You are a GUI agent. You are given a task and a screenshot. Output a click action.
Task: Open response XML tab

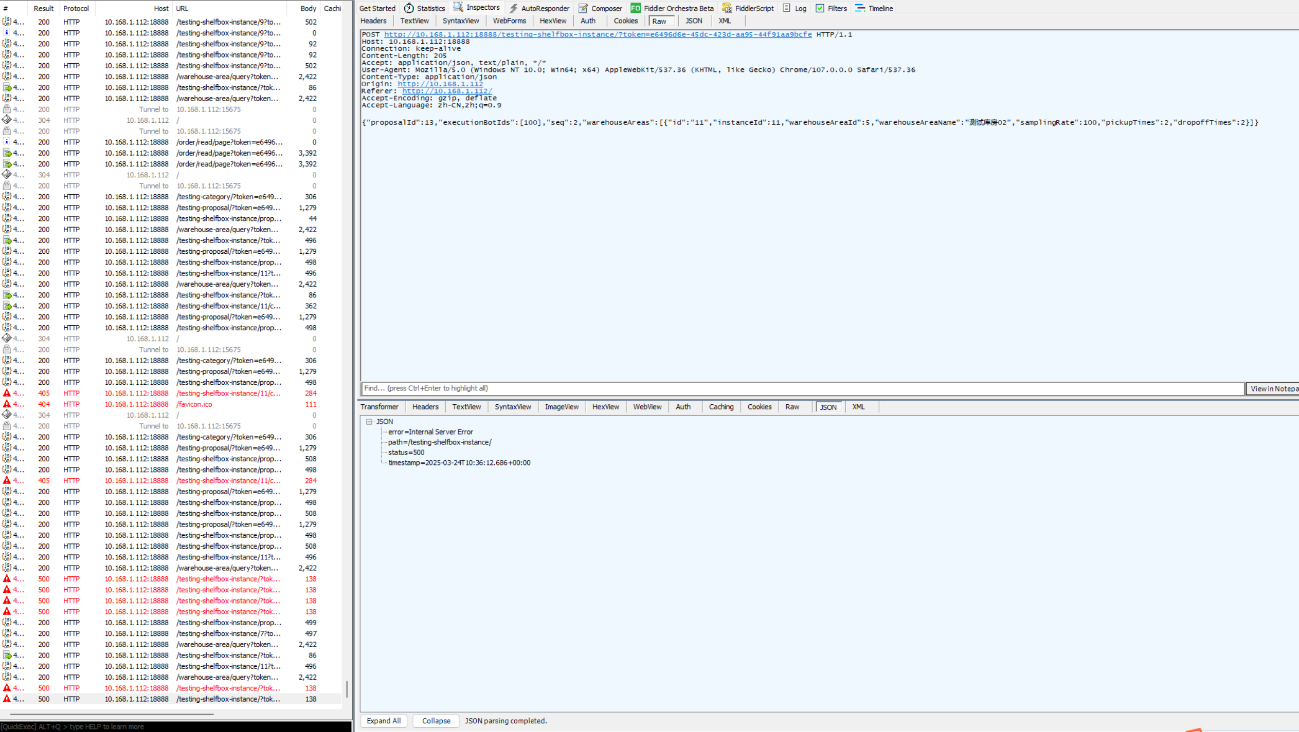858,407
